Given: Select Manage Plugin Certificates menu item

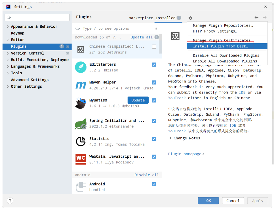Looking at the screenshot, I should click(227, 40).
